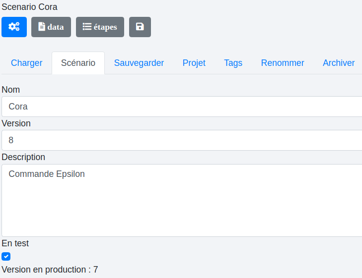
Task: Click the En test label text
Action: pos(15,243)
